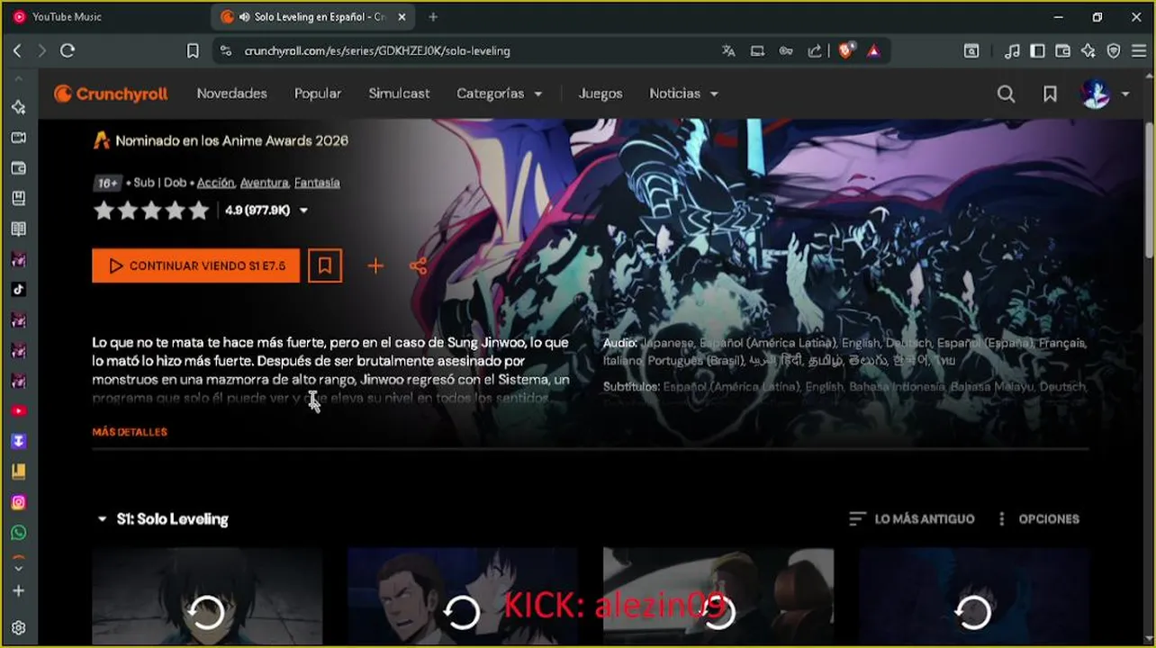1156x648 pixels.
Task: Click the install app icon in the address bar
Action: (757, 51)
